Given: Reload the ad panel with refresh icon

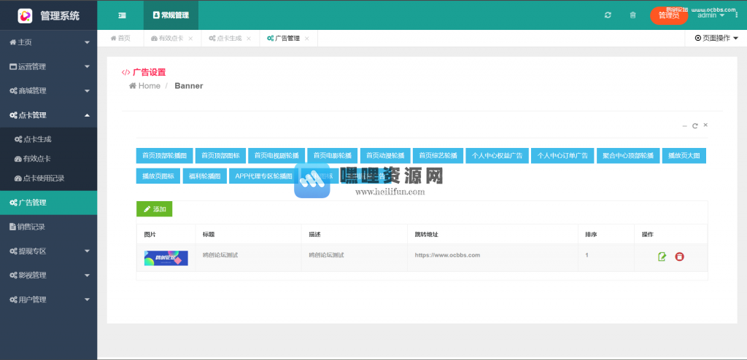Looking at the screenshot, I should pos(695,126).
